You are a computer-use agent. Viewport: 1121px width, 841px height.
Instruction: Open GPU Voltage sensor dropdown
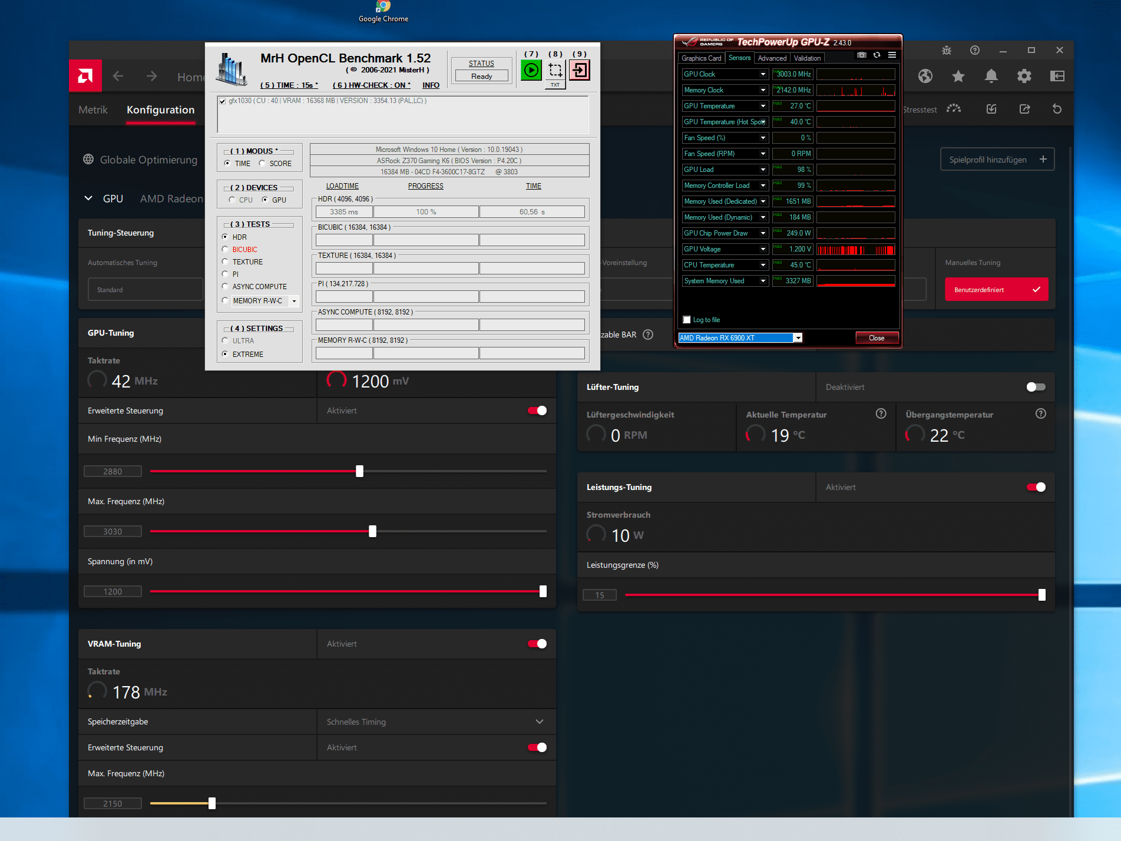763,249
